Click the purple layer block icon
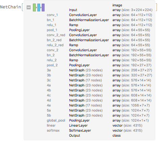Image resolution: width=158 pixels, height=141 pixels. point(43,7)
